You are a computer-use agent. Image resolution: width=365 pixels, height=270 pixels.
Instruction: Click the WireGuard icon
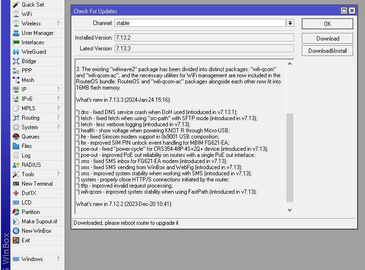[16, 52]
